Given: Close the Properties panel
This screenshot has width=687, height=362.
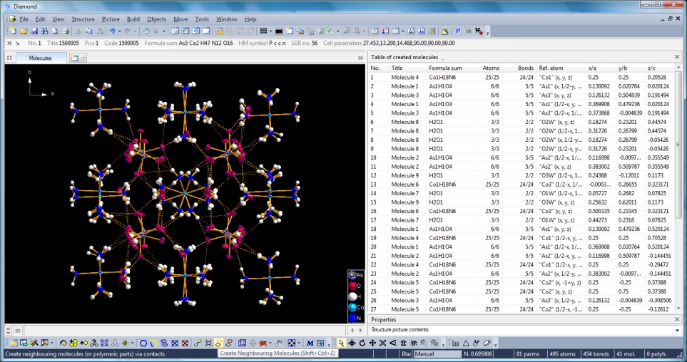Looking at the screenshot, I should [x=677, y=319].
